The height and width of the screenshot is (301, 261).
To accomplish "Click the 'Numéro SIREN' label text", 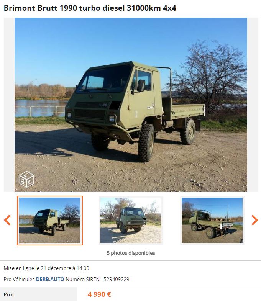I will [x=82, y=279].
